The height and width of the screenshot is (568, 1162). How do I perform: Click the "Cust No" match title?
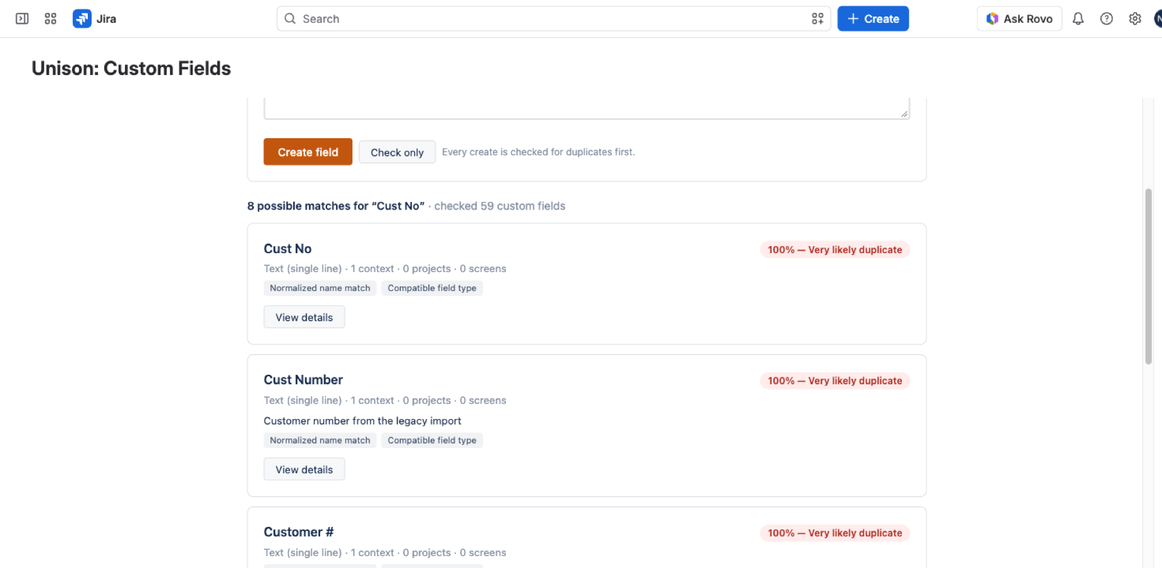[288, 249]
